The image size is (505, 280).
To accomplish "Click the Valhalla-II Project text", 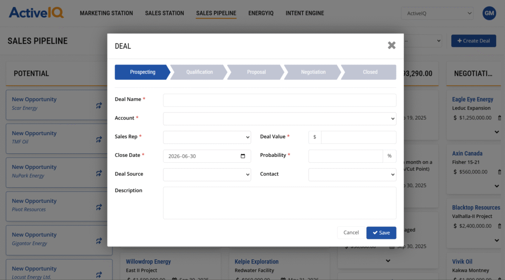I will tap(472, 216).
